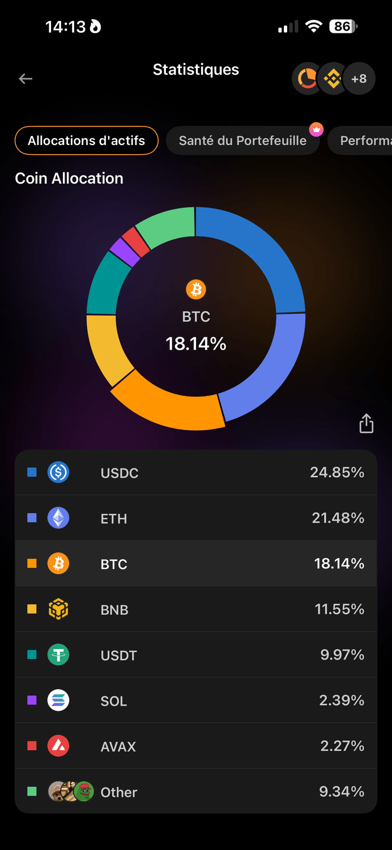Click the orange BTC color swatch
Image resolution: width=392 pixels, height=850 pixels.
[32, 564]
